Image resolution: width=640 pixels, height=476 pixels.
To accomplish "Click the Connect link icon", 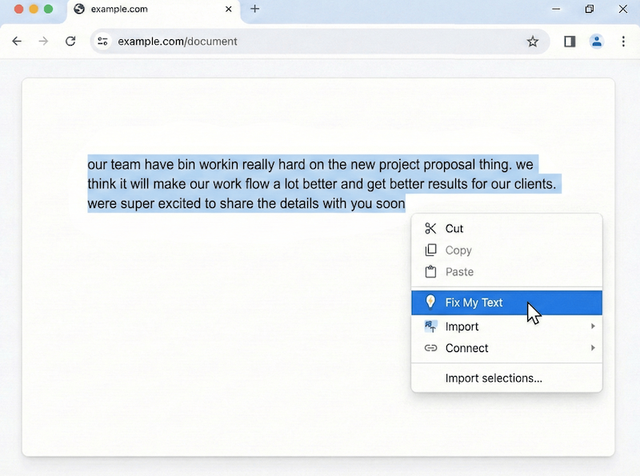I will point(430,348).
